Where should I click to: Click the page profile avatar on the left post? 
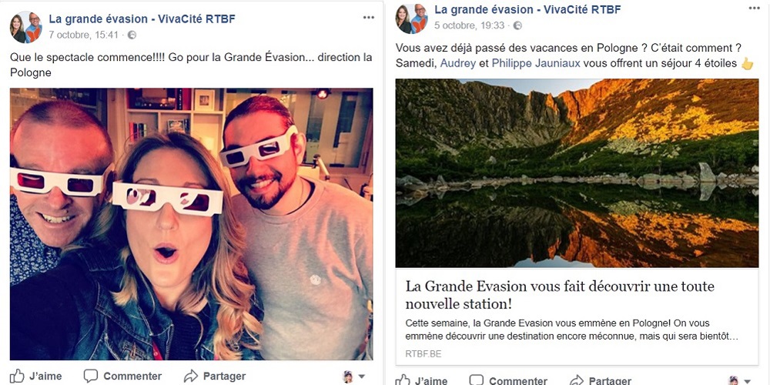[x=26, y=27]
